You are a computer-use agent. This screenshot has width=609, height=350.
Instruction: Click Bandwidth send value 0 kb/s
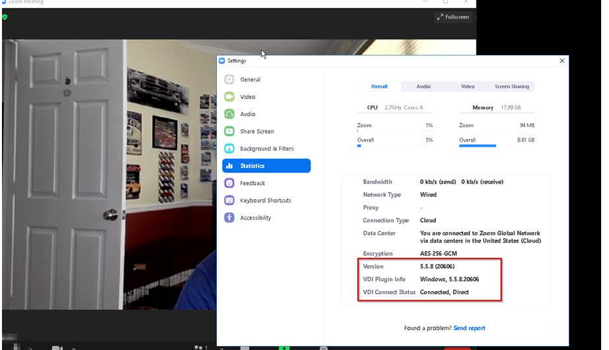point(438,182)
